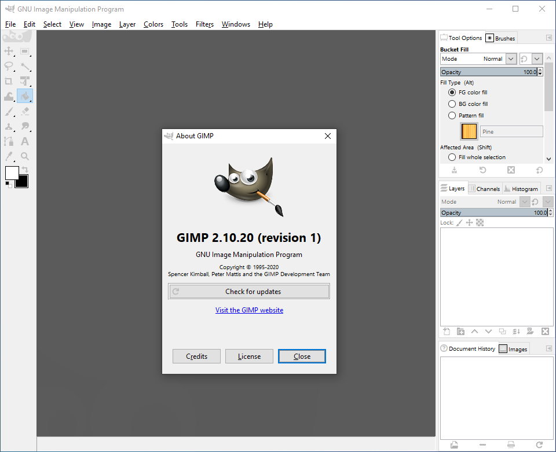Open Layers Mode Normal dropdown
Screen dimensions: 556x452
click(485, 202)
